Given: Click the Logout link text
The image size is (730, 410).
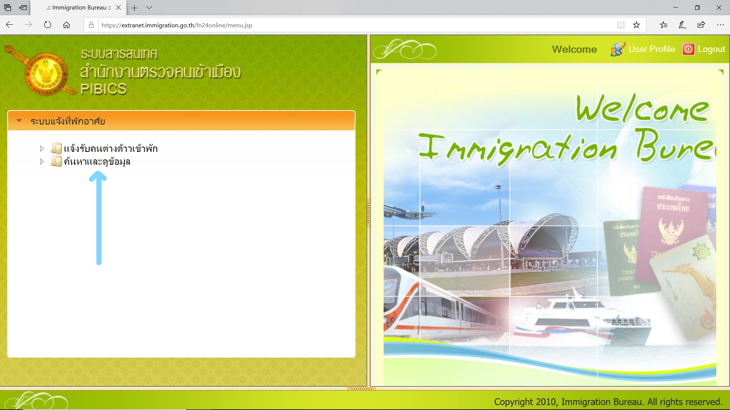Looking at the screenshot, I should 711,49.
